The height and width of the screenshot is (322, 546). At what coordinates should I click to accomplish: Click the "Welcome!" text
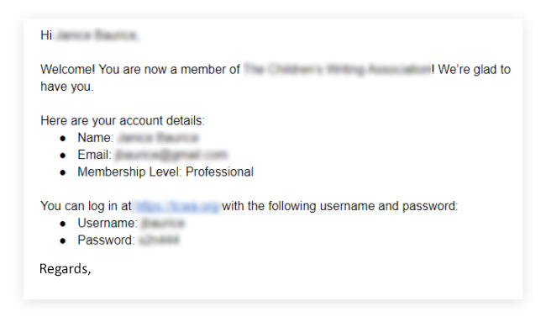[67, 69]
